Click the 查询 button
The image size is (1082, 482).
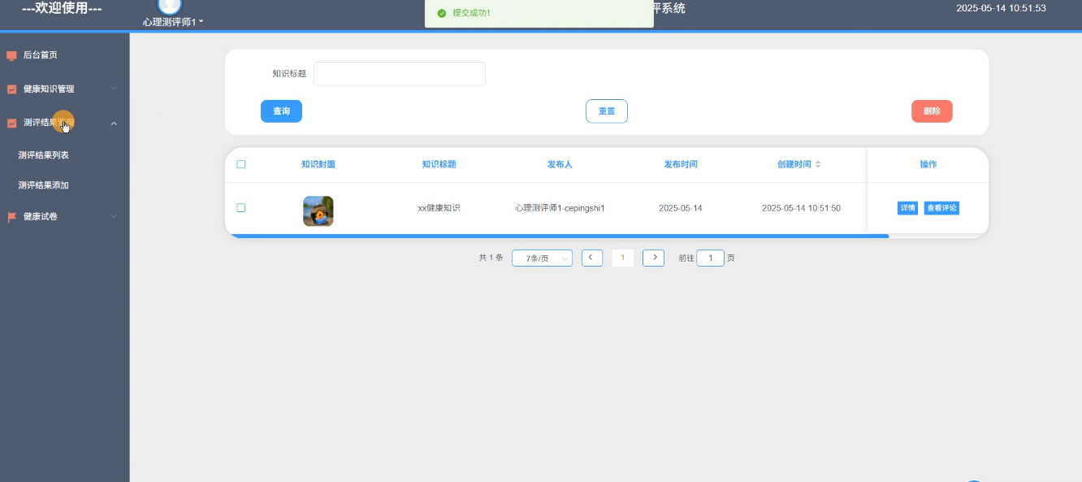click(281, 111)
